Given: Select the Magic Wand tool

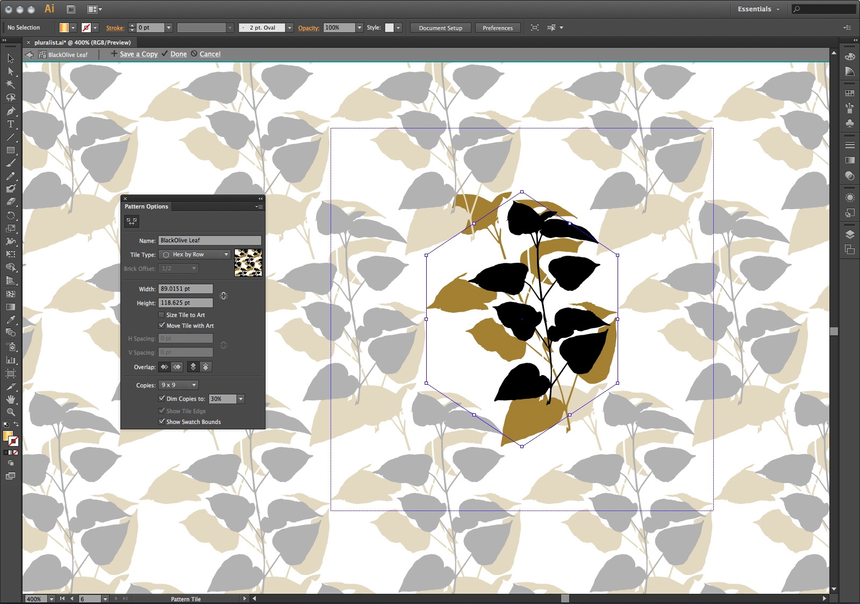Looking at the screenshot, I should point(11,84).
